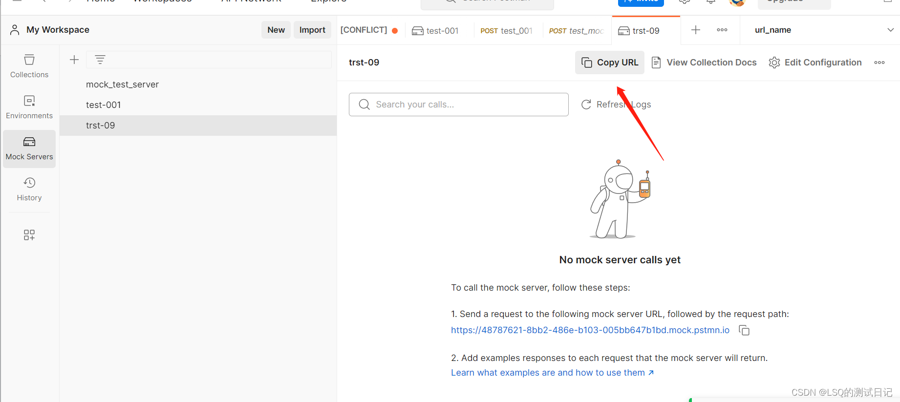Copy the mock server URL via small copy icon

(744, 330)
